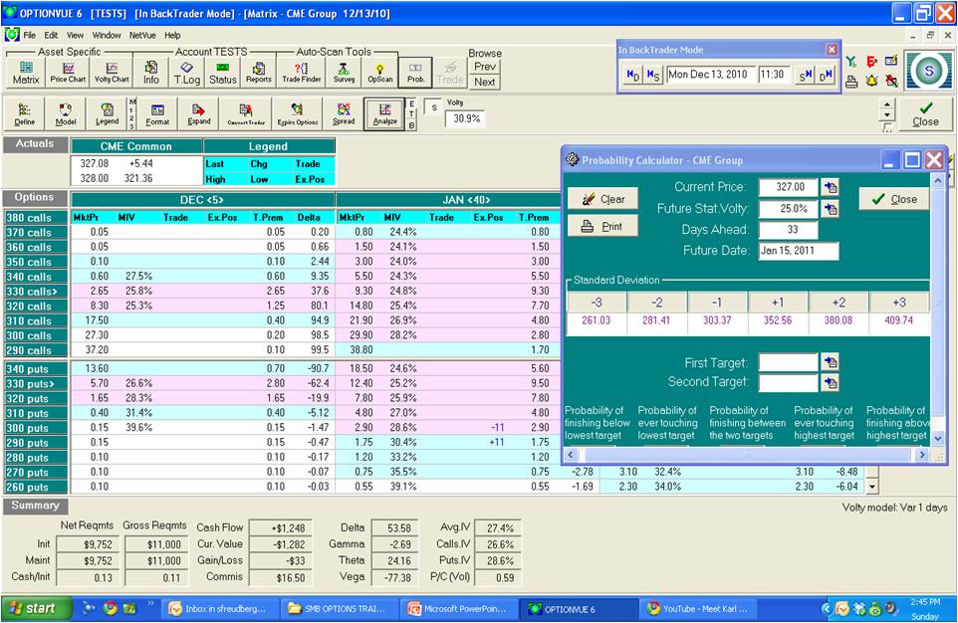Open the Window menu
This screenshot has width=958, height=623.
(x=107, y=36)
